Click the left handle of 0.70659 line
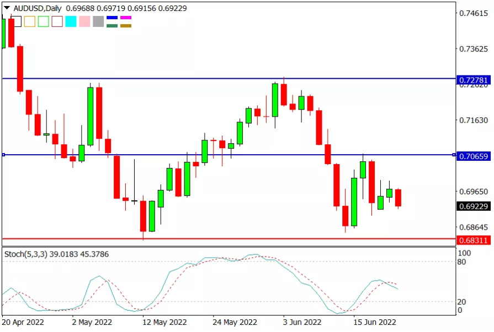Viewport: 494px width, 332px height. [3, 155]
